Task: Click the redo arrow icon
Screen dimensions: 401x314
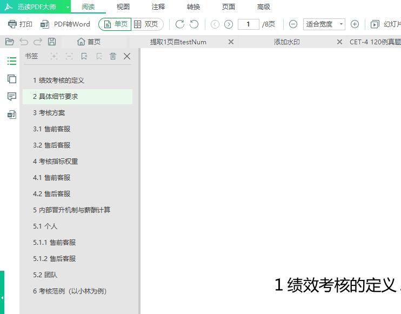Action: coord(38,42)
